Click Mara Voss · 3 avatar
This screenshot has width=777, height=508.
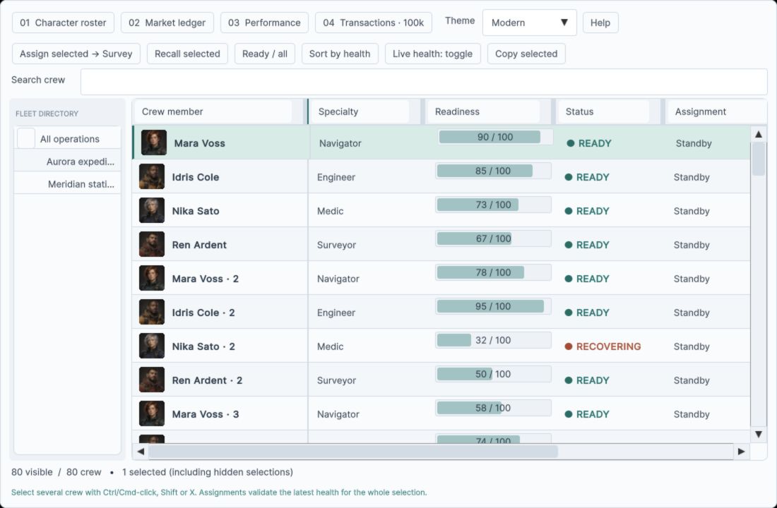point(152,414)
